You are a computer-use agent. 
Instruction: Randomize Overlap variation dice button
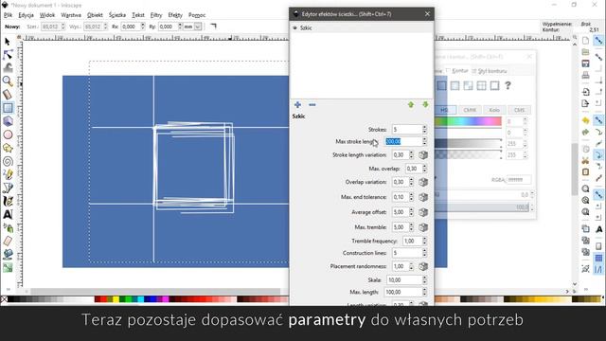point(423,182)
